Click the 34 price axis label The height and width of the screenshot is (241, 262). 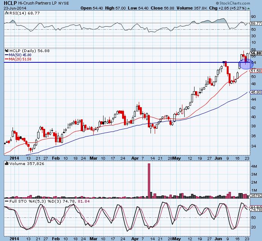coord(253,146)
